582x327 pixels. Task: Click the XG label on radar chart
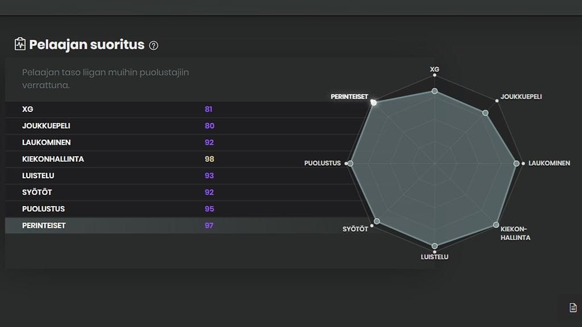tap(435, 70)
